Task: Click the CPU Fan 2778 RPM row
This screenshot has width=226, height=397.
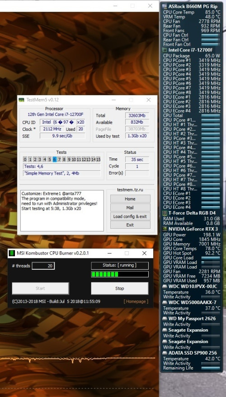Action: (192, 21)
